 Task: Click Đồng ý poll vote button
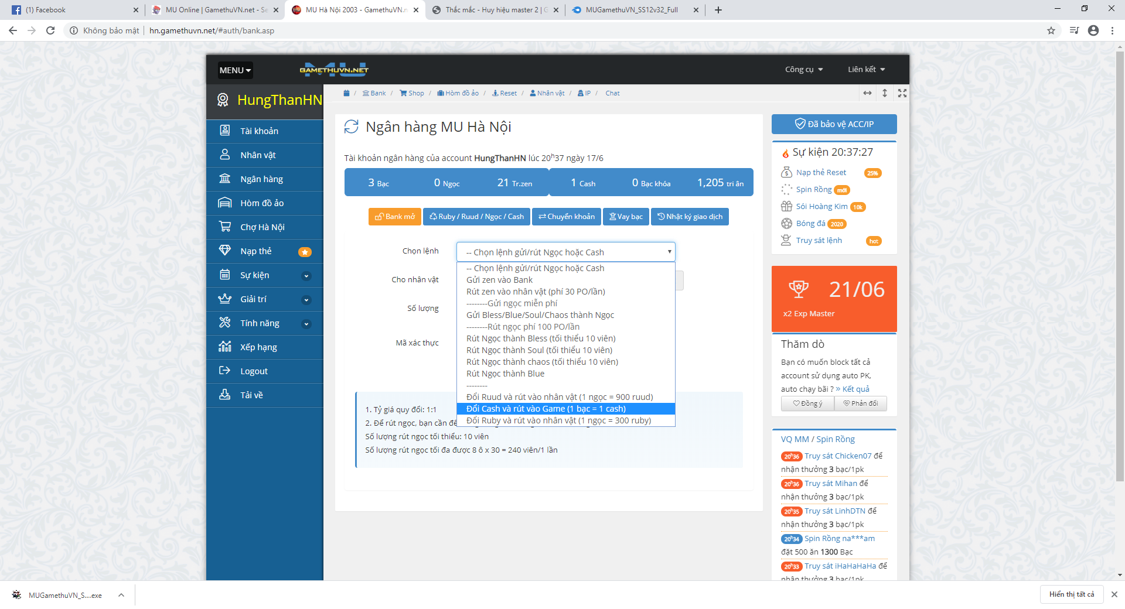807,403
